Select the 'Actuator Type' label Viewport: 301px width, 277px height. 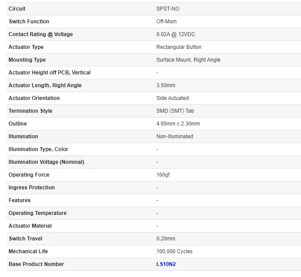pos(26,47)
